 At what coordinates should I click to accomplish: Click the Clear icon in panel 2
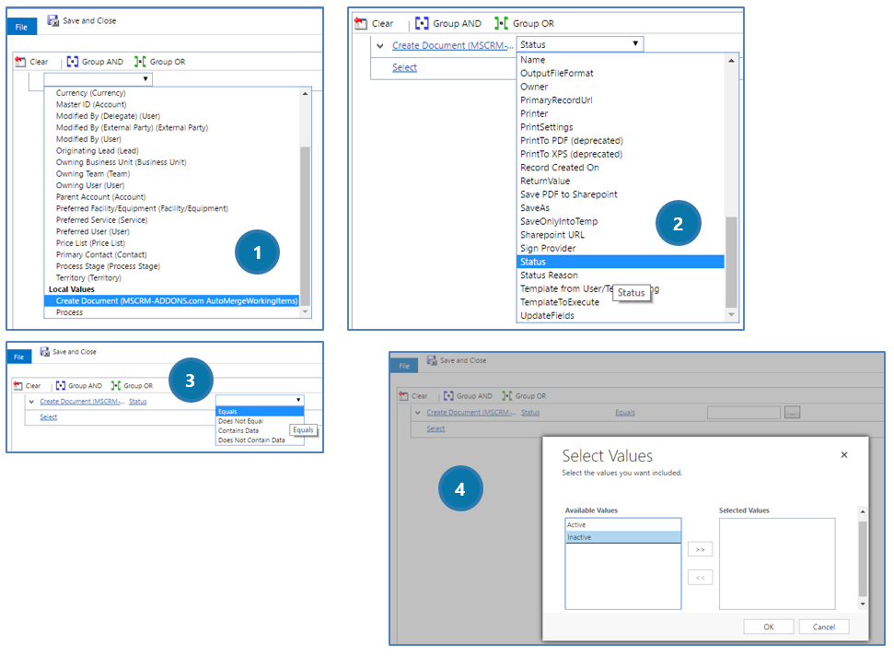tap(360, 23)
